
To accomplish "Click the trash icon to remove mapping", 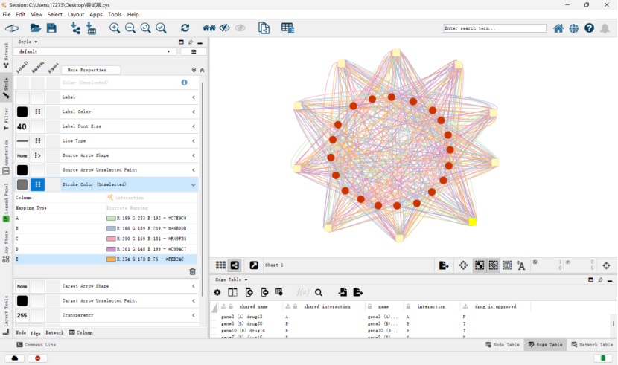I will pyautogui.click(x=192, y=271).
